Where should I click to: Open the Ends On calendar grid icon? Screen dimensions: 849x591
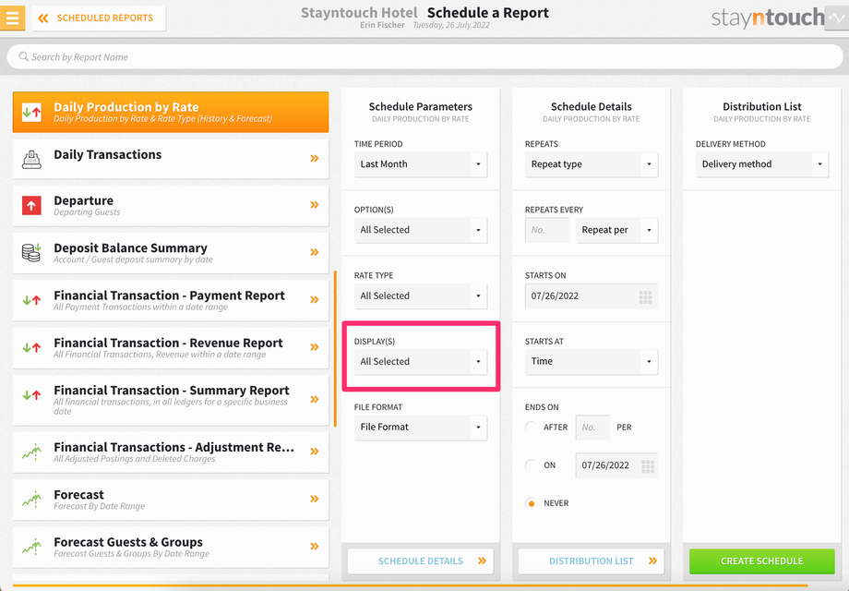(648, 465)
